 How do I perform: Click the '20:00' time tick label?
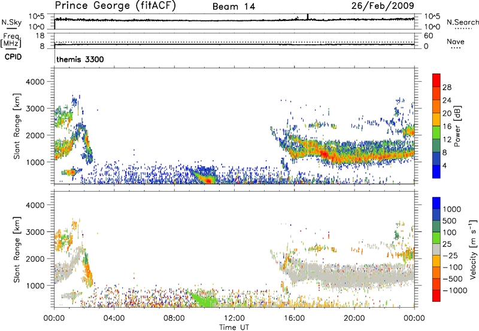pyautogui.click(x=354, y=318)
